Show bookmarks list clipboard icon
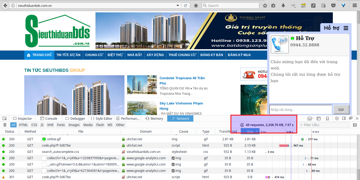 (273, 6)
